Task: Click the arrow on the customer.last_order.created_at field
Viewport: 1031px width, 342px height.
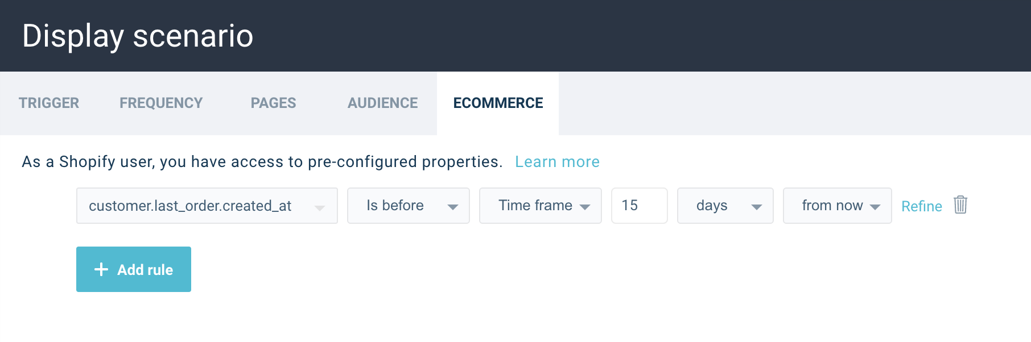Action: tap(320, 207)
